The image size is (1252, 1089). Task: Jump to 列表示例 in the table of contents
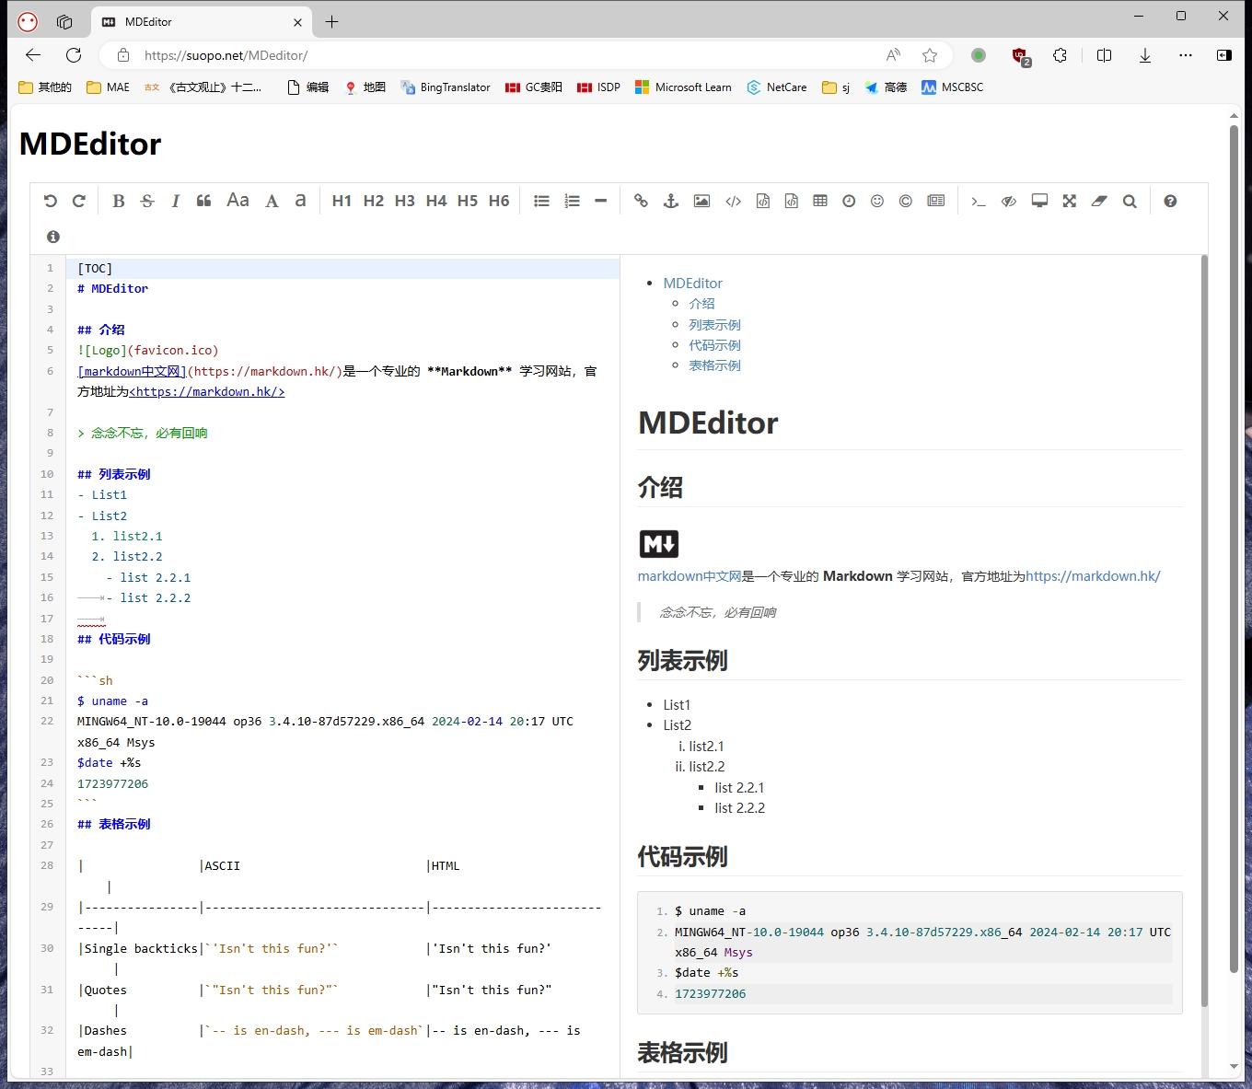click(x=714, y=324)
